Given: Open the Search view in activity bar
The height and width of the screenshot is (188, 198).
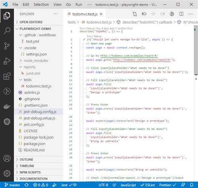Looking at the screenshot, I should 7,31.
